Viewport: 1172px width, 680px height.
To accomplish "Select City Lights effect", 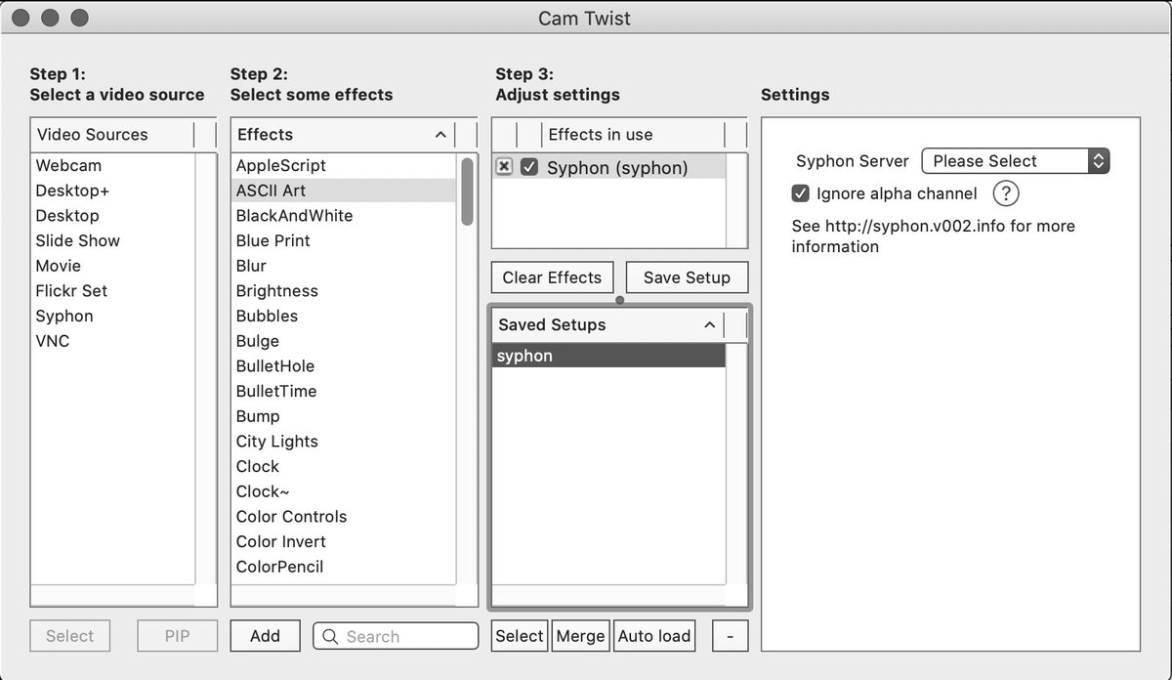I will 344,442.
